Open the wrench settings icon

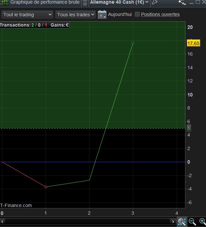[x=155, y=2]
